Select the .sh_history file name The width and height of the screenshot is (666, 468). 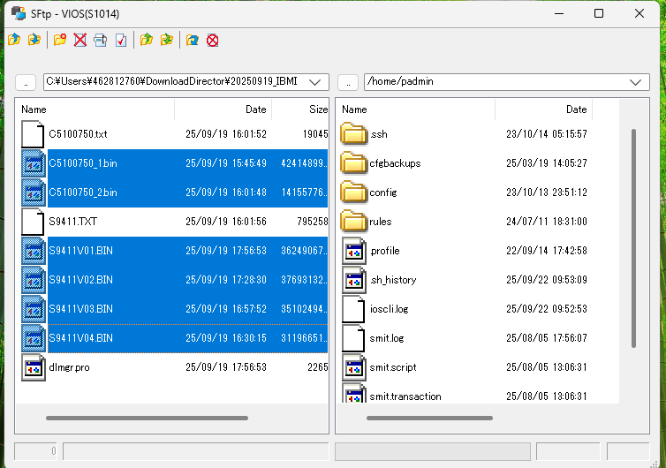coord(393,280)
